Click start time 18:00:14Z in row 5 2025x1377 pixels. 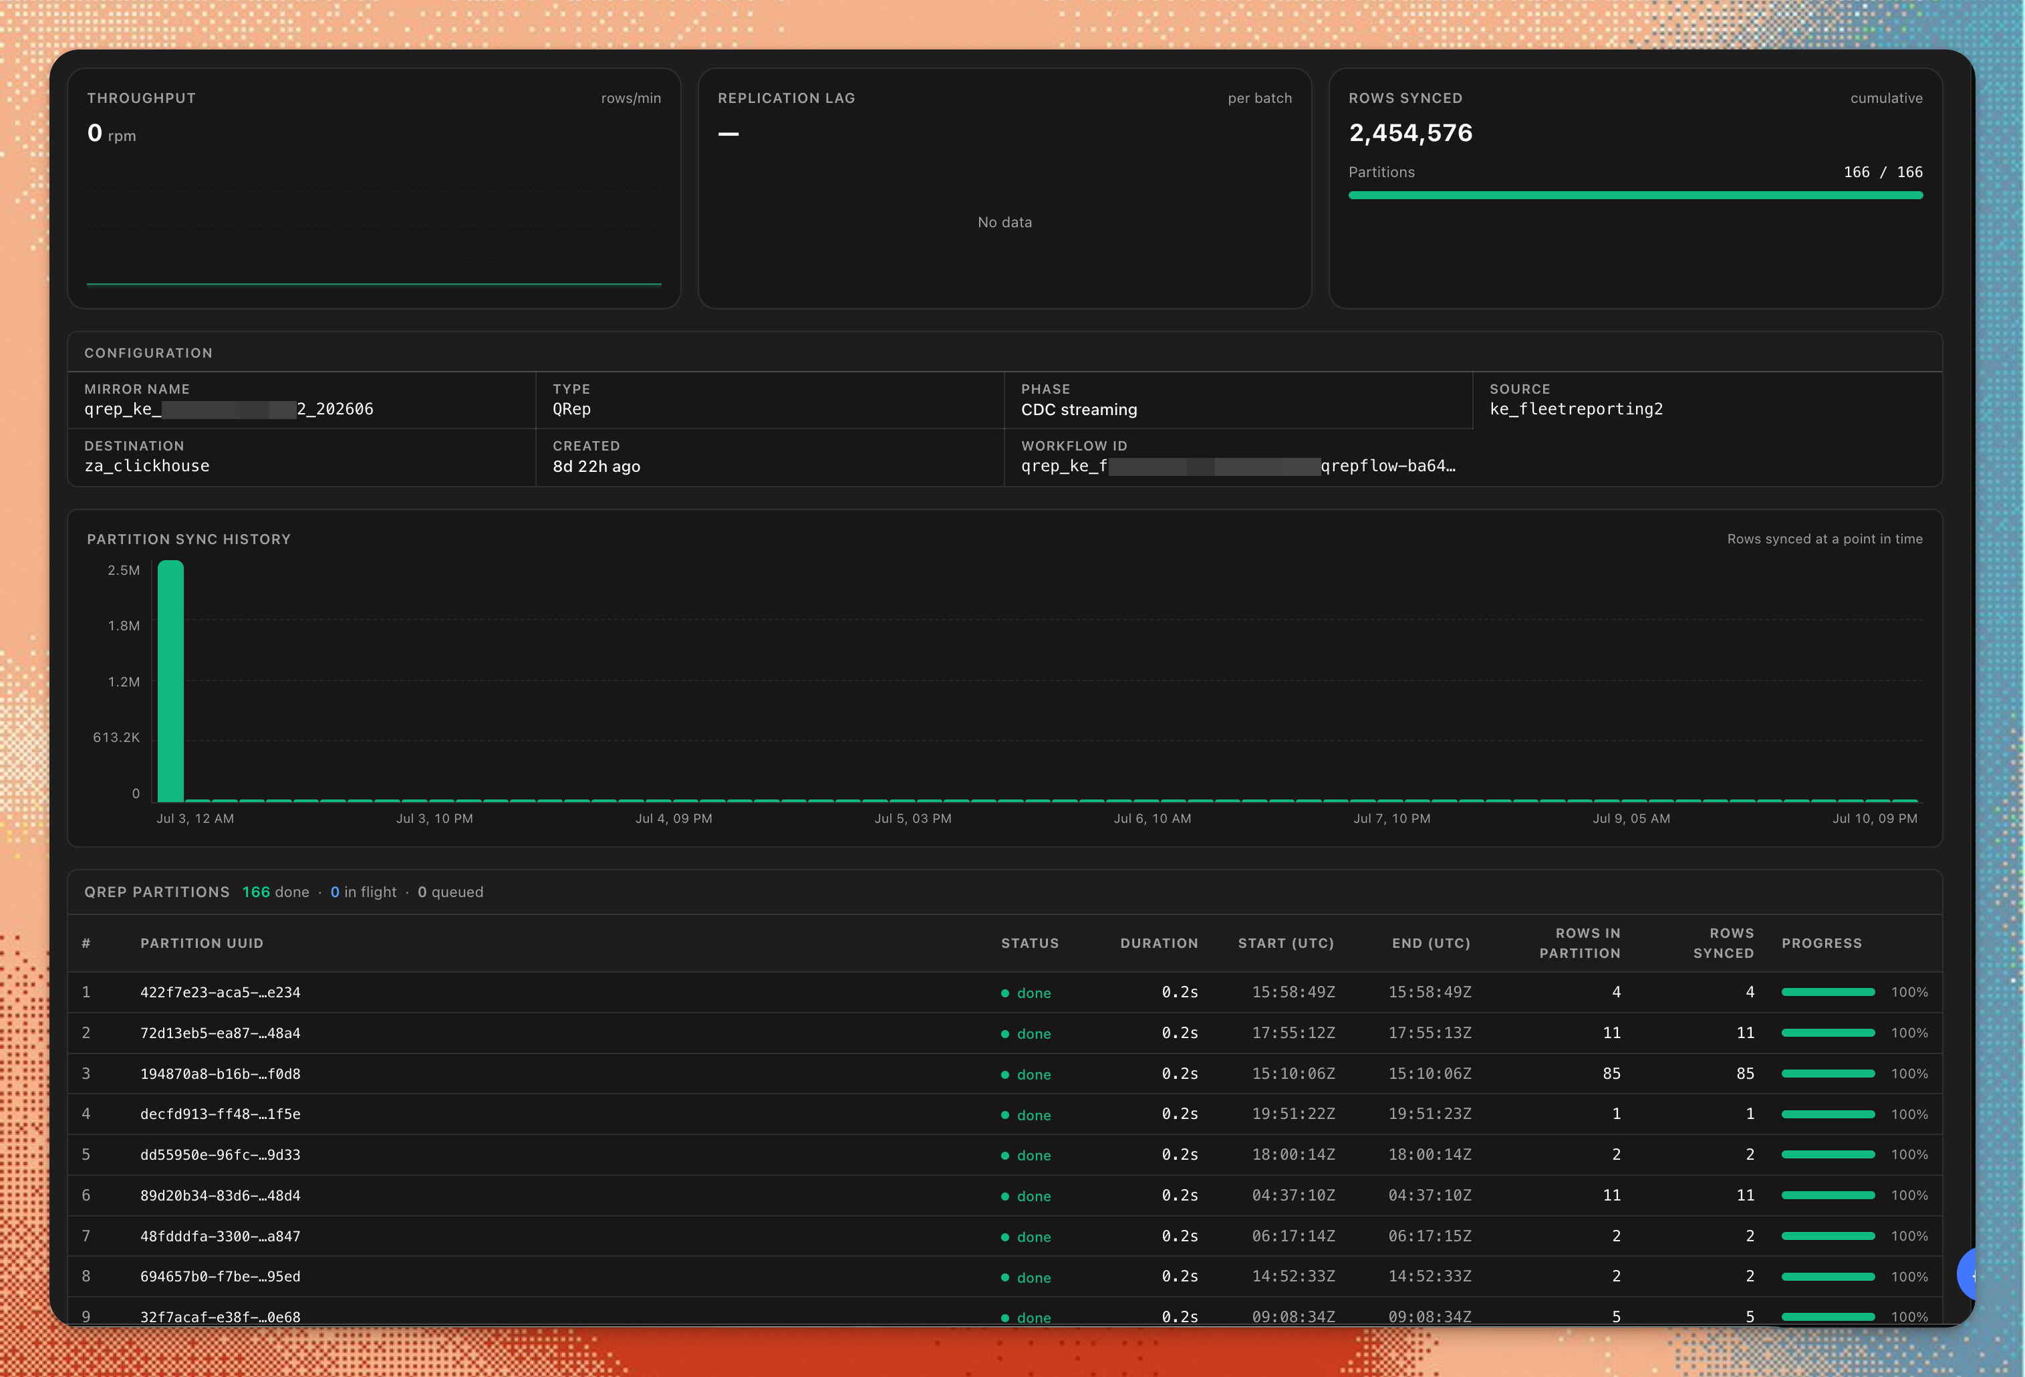[1293, 1155]
